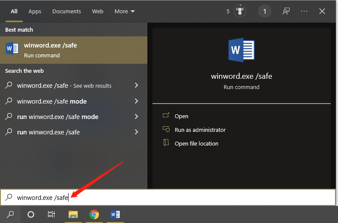Expand chevron beside 'run winword.exe /safe'
The image size is (338, 223).
pos(137,132)
